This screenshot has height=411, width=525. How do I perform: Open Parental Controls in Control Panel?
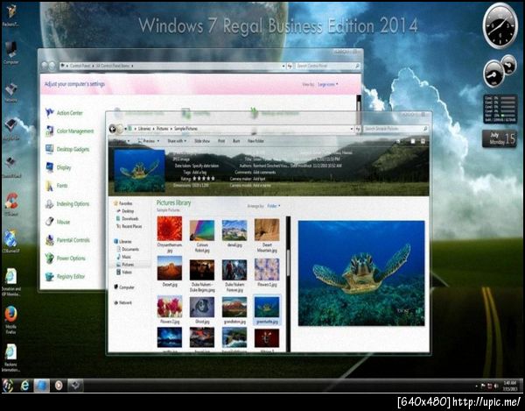[67, 240]
